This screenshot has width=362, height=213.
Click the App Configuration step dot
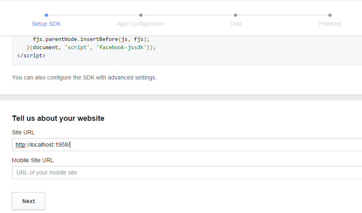pos(141,15)
